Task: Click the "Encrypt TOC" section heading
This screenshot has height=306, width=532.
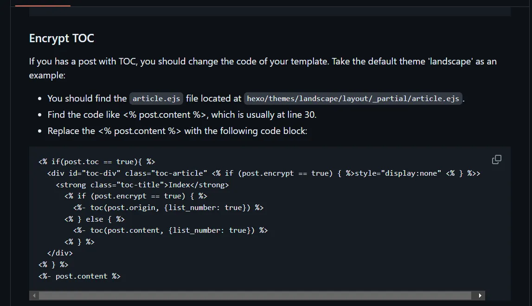Action: tap(62, 38)
